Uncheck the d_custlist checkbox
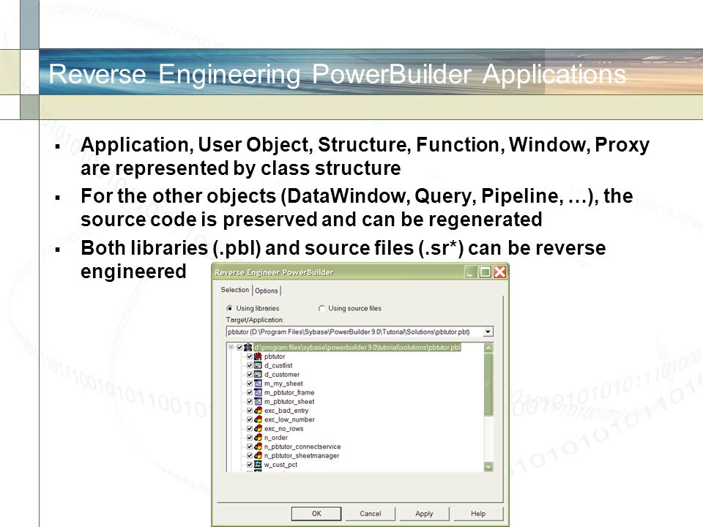Screen dimensions: 703x527 click(250, 365)
